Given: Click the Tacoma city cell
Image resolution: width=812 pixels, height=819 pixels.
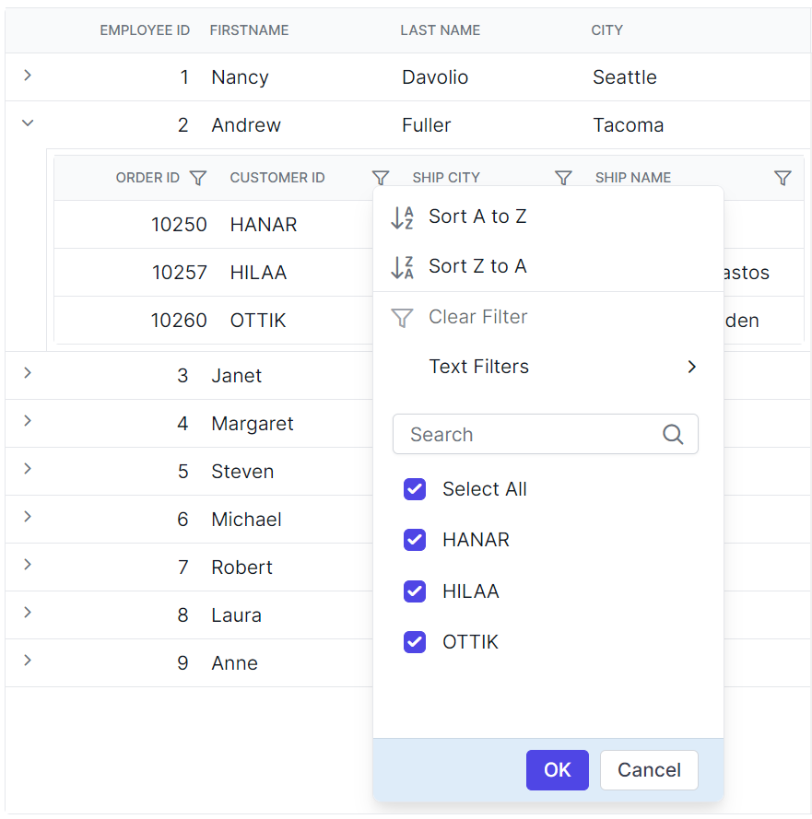Looking at the screenshot, I should click(628, 125).
